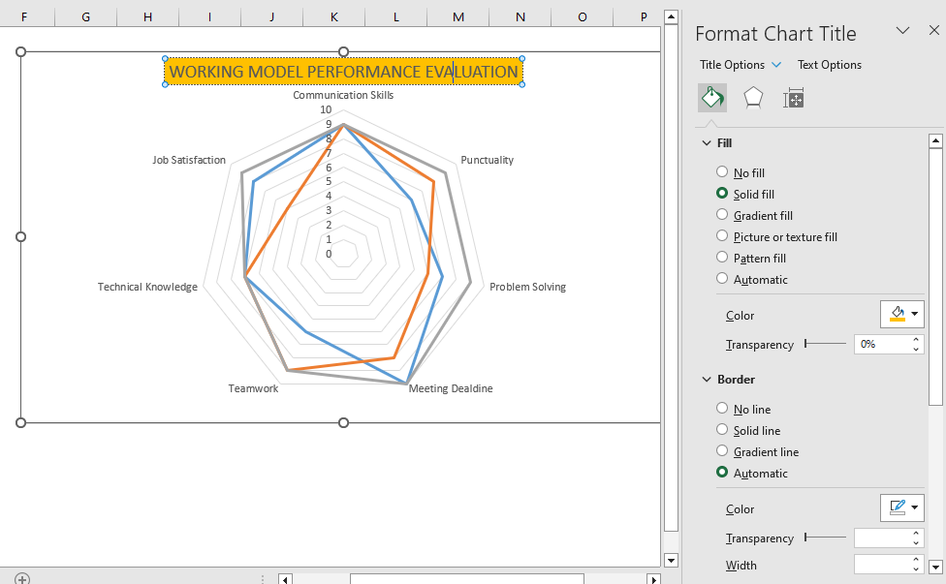
Task: Open the border Color picker dropdown
Action: pos(902,508)
